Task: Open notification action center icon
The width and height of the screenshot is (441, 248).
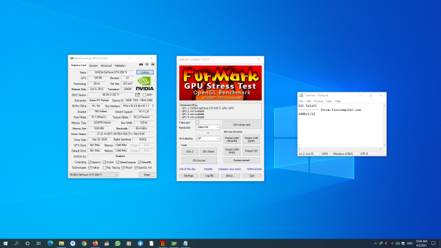Action: (x=433, y=243)
